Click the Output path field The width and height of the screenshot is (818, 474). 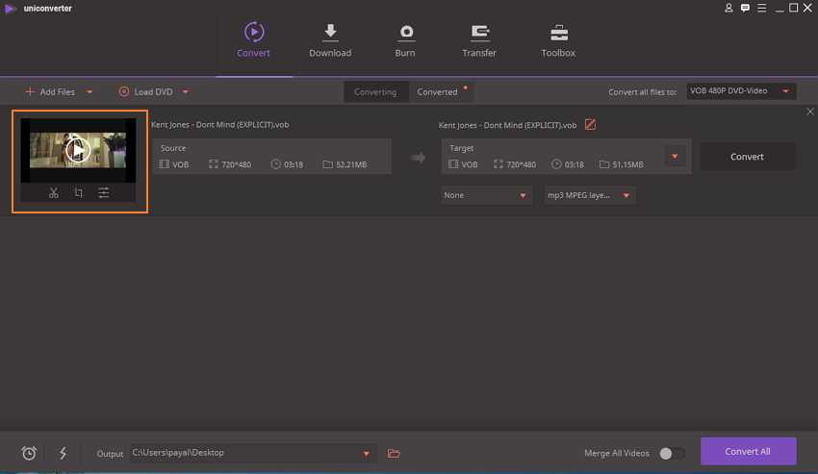coord(245,453)
